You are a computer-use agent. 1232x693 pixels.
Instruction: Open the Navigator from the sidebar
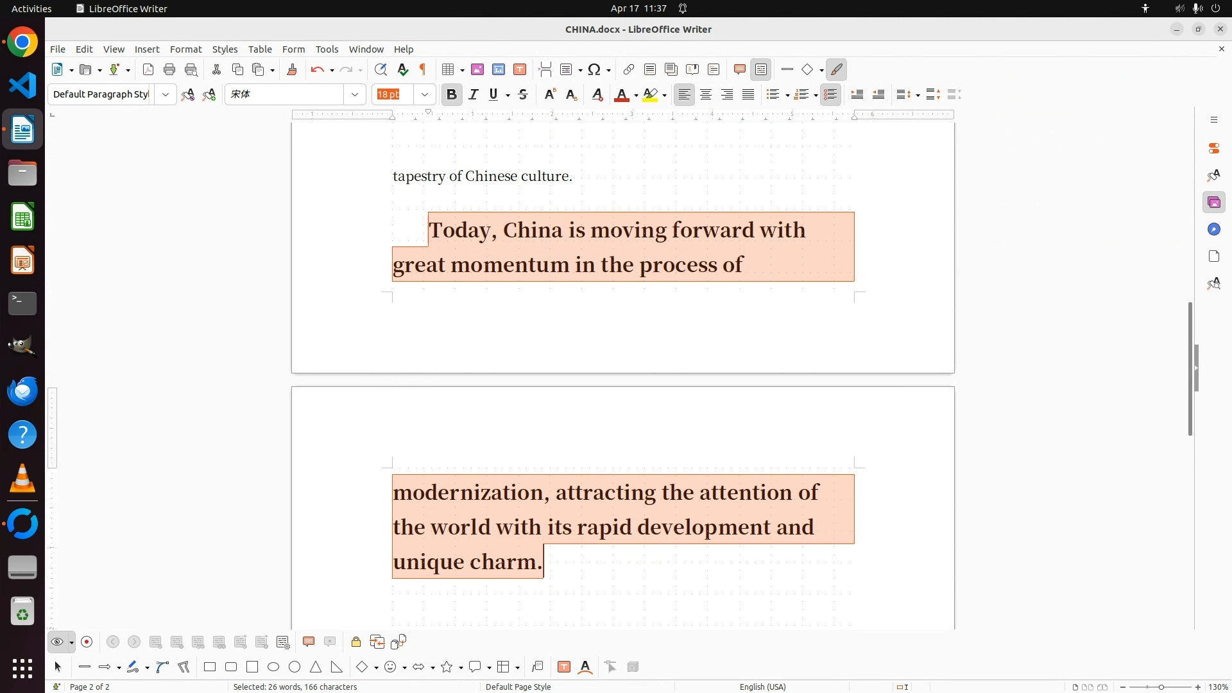[x=1214, y=230]
